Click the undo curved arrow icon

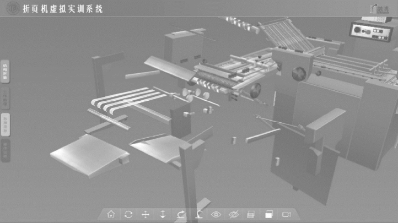click(199, 215)
